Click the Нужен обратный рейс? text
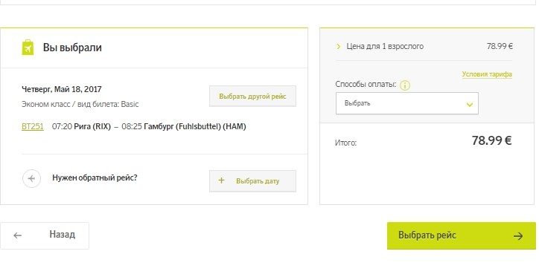The height and width of the screenshot is (280, 539). (95, 178)
